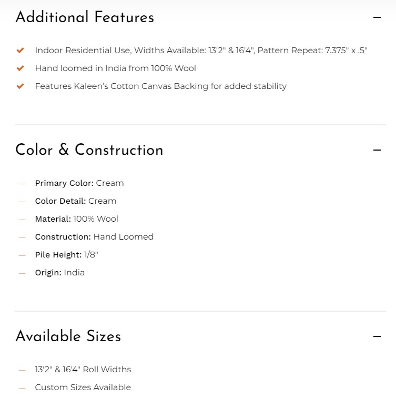
Task: Click the dash bullet before Pile Height
Action: click(x=22, y=255)
